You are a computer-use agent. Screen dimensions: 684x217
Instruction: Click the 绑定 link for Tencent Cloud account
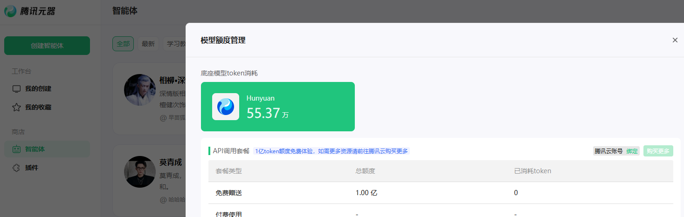tap(632, 151)
